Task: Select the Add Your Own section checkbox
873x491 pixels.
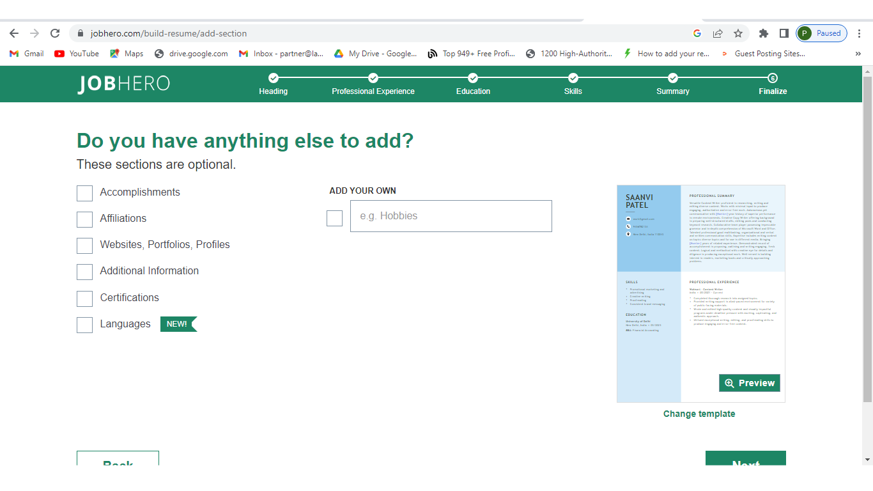Action: pos(334,218)
